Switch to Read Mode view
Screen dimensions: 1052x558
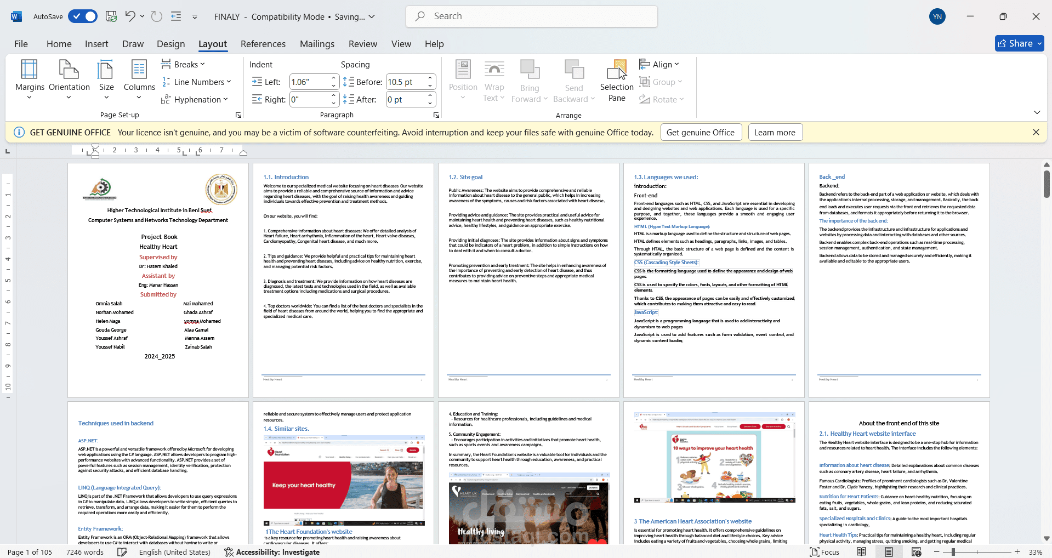pyautogui.click(x=861, y=552)
